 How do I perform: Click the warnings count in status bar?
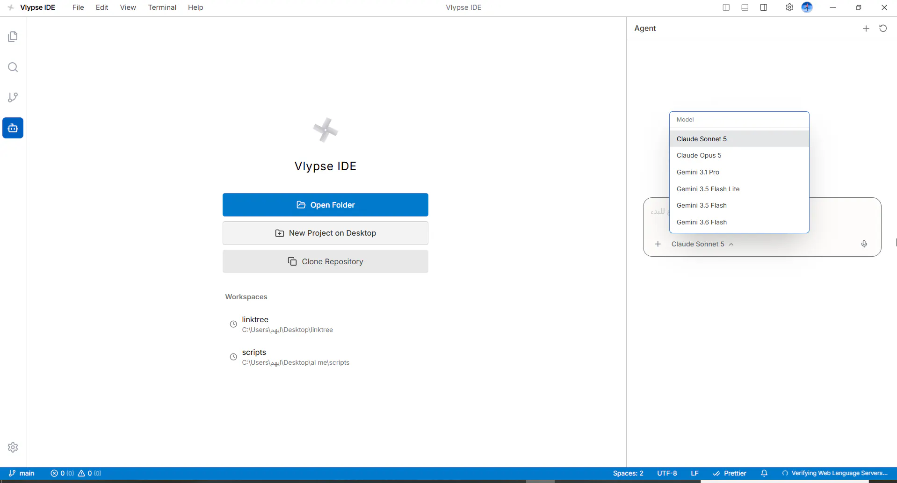tap(89, 473)
